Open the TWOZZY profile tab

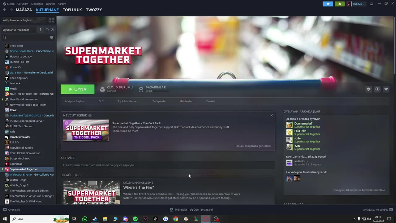pyautogui.click(x=94, y=10)
